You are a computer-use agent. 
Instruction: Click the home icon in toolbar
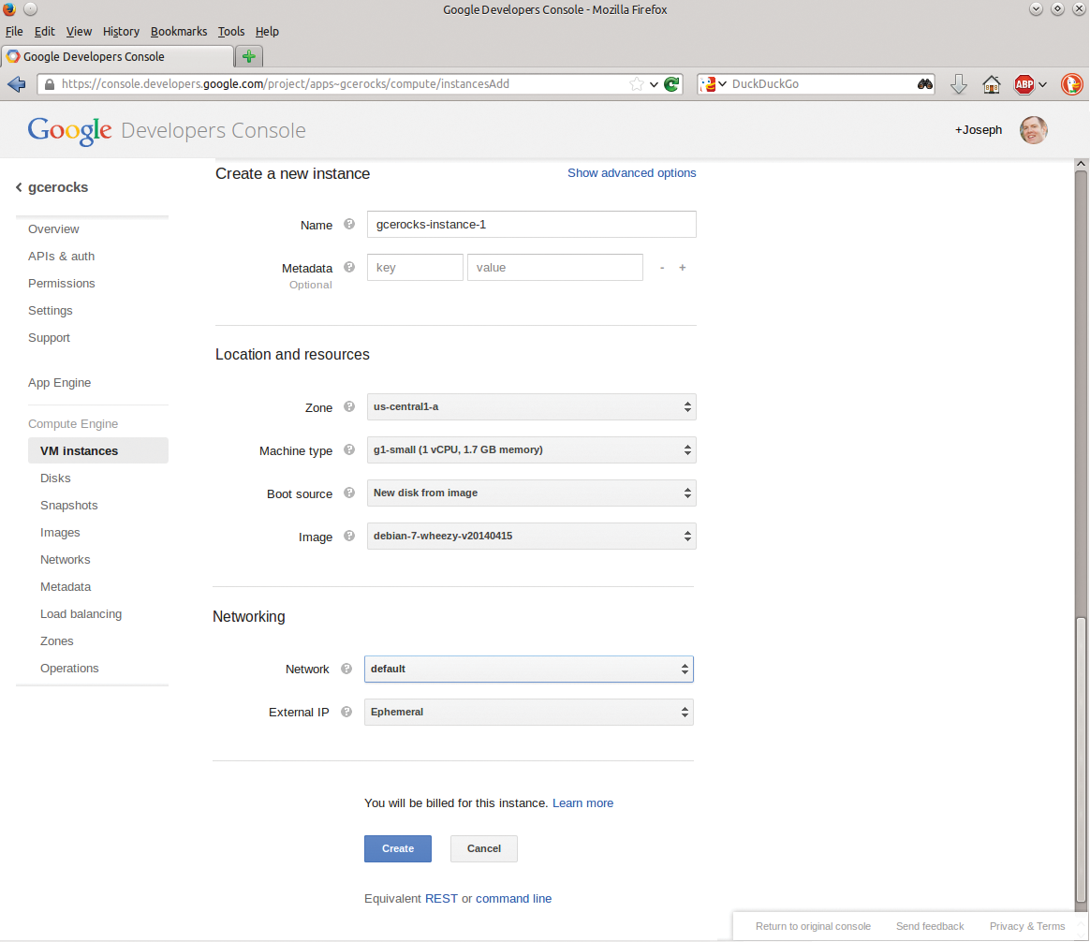[x=992, y=84]
